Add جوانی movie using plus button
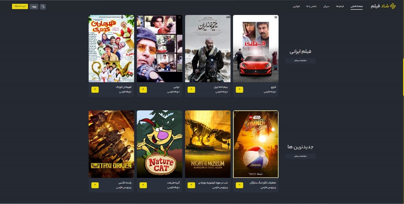The height and width of the screenshot is (204, 404). click(x=143, y=90)
